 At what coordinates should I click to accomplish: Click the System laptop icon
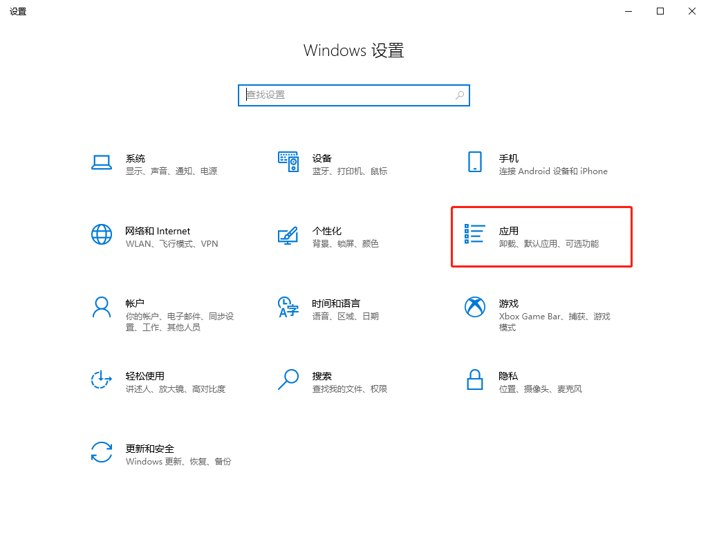click(x=102, y=162)
